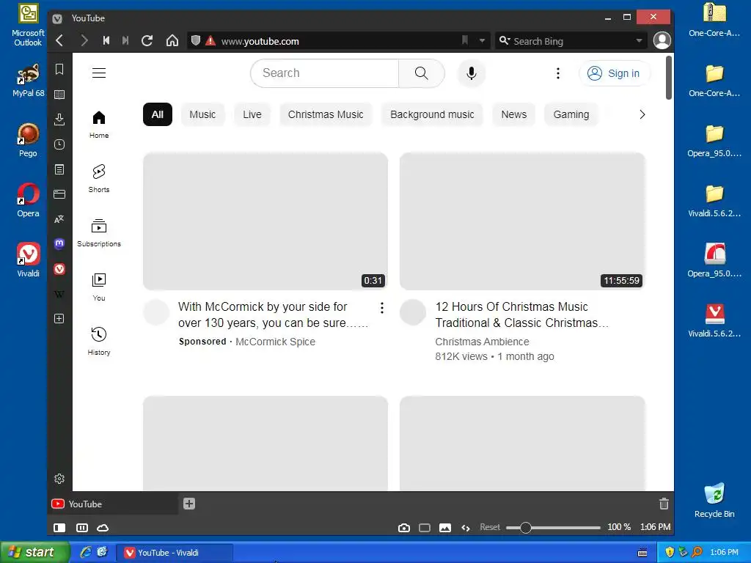Select the News filter chip

click(514, 114)
